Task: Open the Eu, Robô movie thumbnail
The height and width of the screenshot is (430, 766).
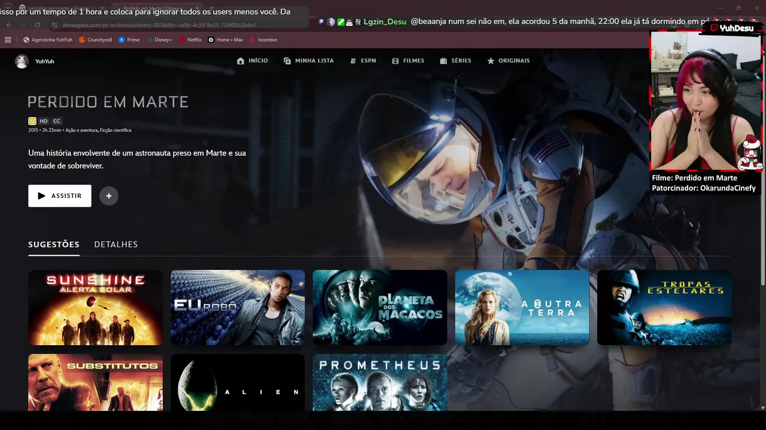Action: 238,308
